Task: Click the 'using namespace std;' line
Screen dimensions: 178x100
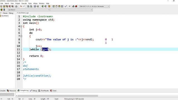Action: (x=39, y=20)
